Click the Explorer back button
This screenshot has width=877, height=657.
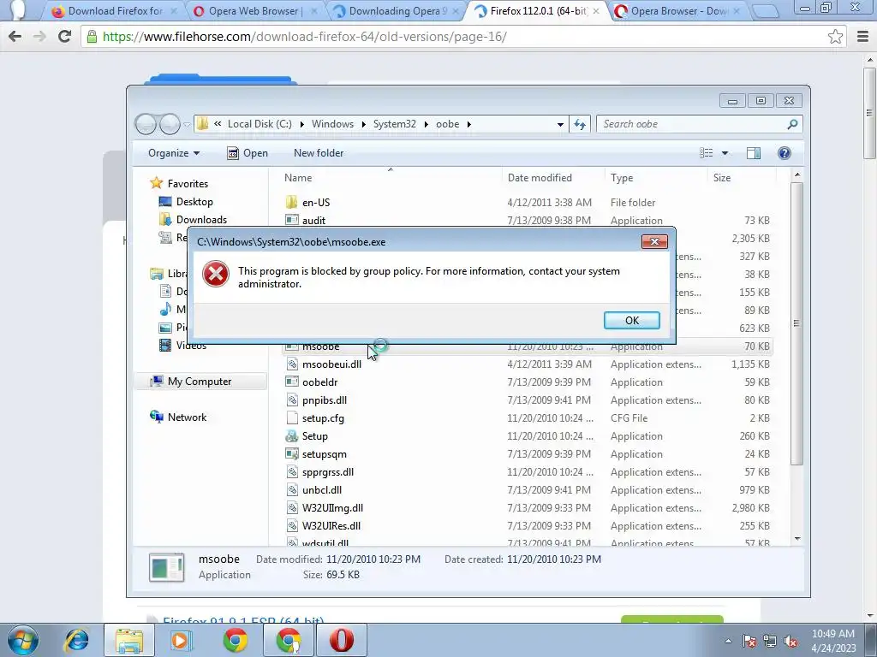coord(146,124)
